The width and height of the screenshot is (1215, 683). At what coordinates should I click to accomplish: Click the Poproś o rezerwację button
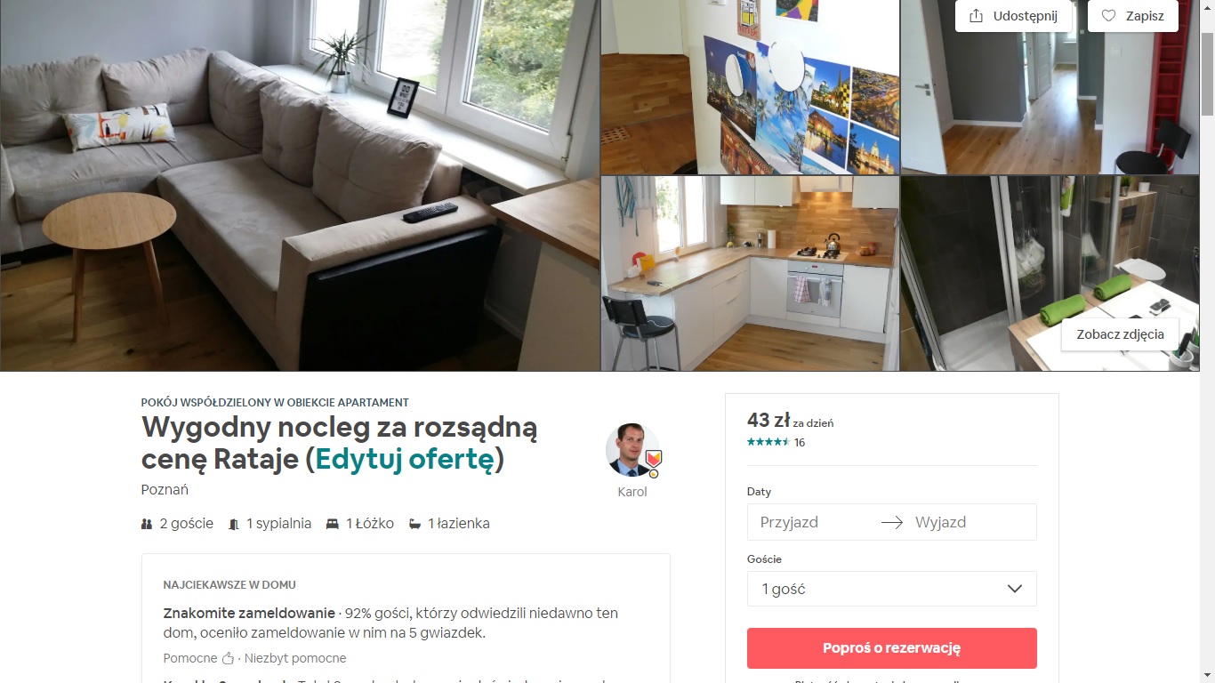click(x=892, y=648)
